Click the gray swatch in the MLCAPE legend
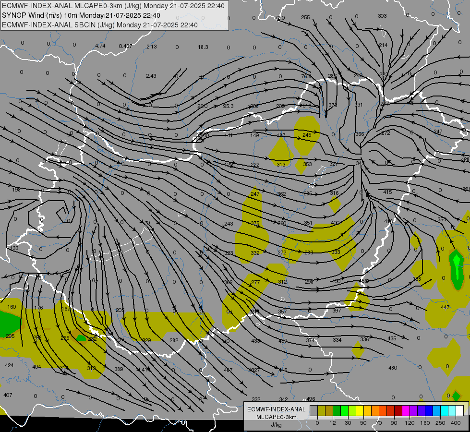The height and width of the screenshot is (432, 470). [x=314, y=410]
